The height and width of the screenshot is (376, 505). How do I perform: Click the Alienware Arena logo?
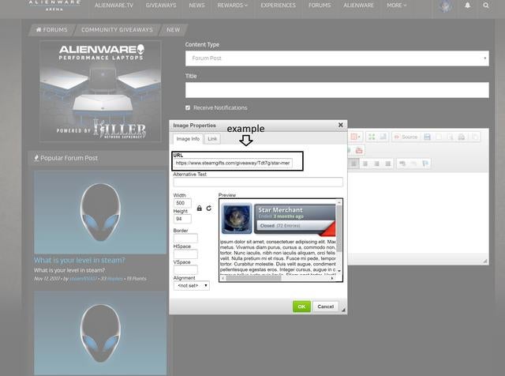click(54, 6)
